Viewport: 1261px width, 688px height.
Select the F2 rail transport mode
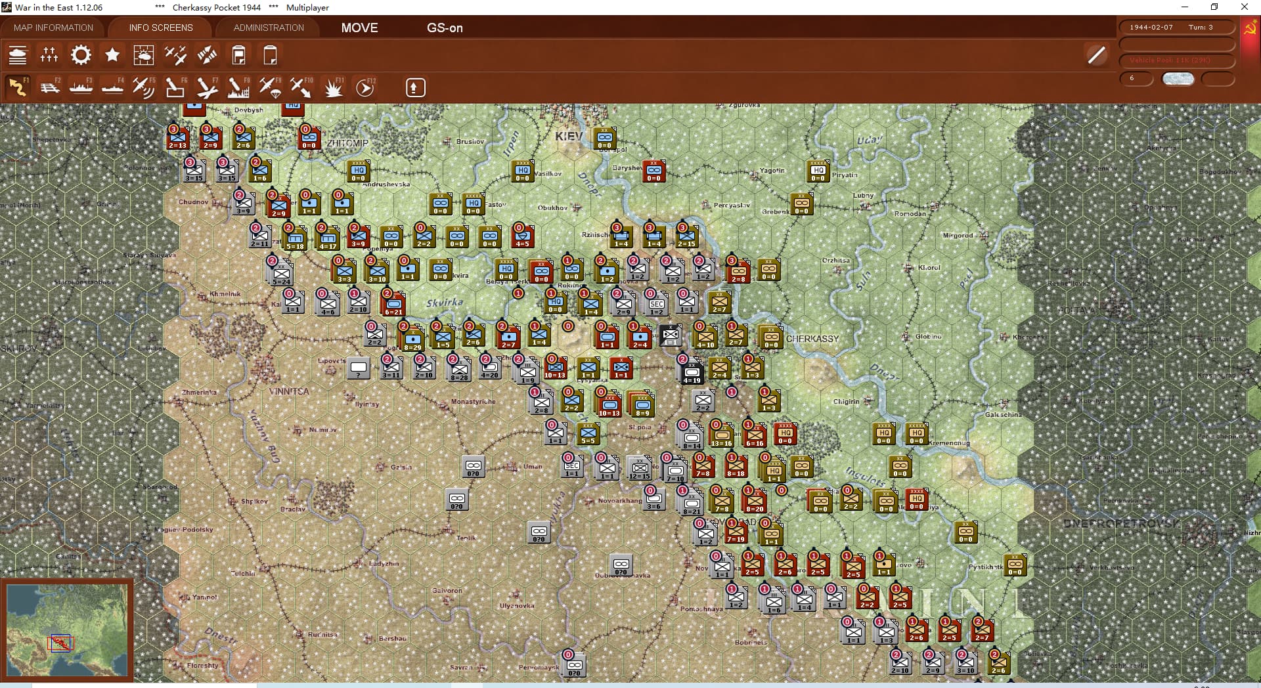(x=49, y=87)
